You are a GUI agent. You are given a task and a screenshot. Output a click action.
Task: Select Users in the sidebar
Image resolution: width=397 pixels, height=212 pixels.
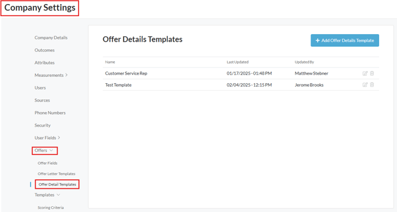click(x=40, y=88)
